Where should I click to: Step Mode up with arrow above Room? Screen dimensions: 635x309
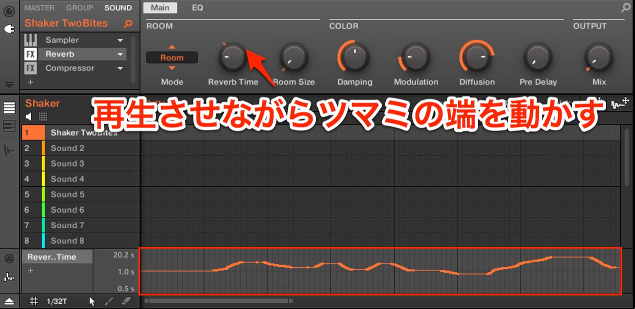coord(172,47)
